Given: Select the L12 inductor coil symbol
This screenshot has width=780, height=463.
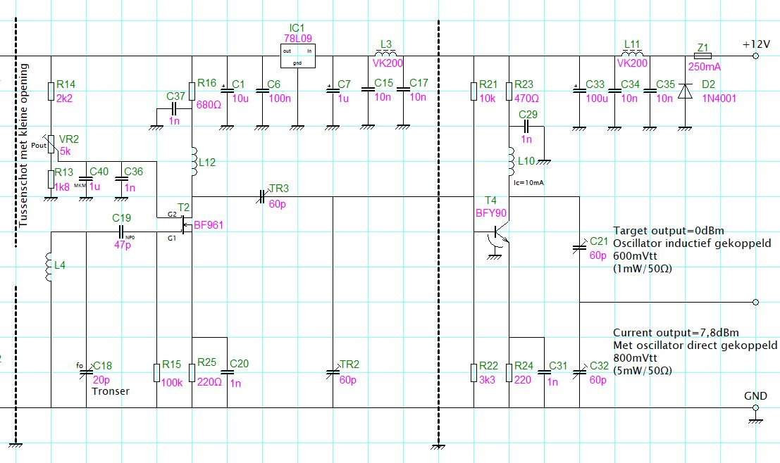Looking at the screenshot, I should point(194,161).
